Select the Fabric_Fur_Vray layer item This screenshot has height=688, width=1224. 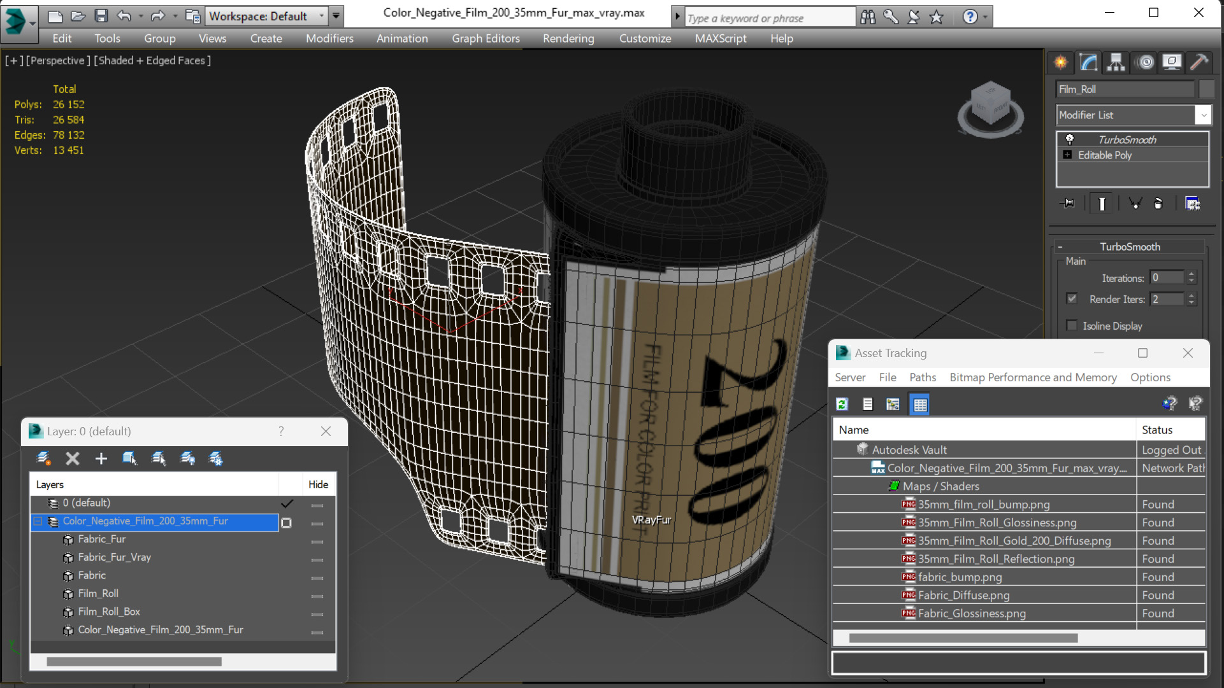[x=114, y=557]
